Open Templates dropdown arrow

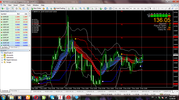tap(112, 9)
